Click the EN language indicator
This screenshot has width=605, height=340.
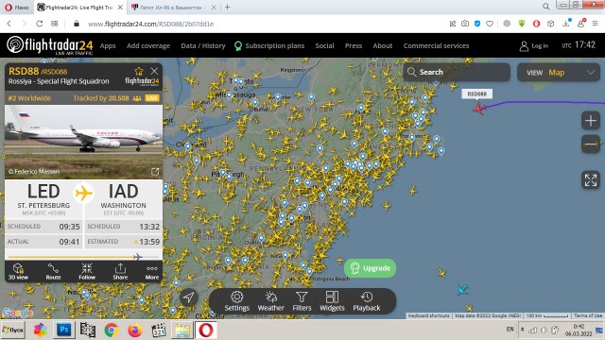click(x=510, y=330)
